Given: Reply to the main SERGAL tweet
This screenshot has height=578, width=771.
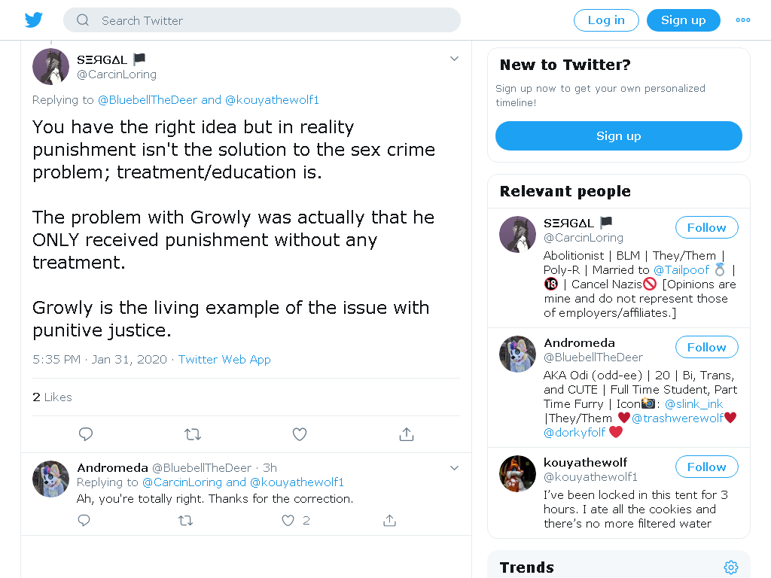Looking at the screenshot, I should [86, 434].
